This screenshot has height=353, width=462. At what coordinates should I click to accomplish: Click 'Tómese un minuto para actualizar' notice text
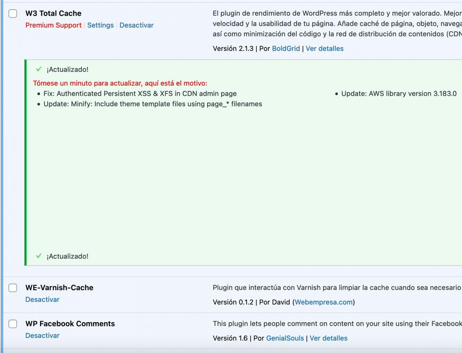point(120,83)
